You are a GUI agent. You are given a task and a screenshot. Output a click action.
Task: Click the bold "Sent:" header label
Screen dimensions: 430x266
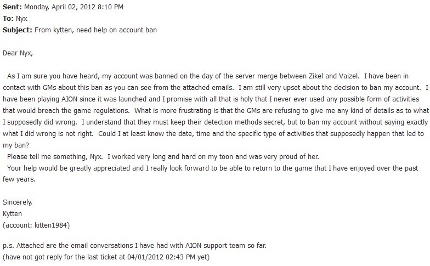pyautogui.click(x=12, y=7)
